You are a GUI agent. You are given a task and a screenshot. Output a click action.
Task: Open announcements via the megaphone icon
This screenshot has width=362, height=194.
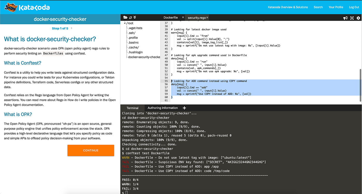[x=345, y=18]
